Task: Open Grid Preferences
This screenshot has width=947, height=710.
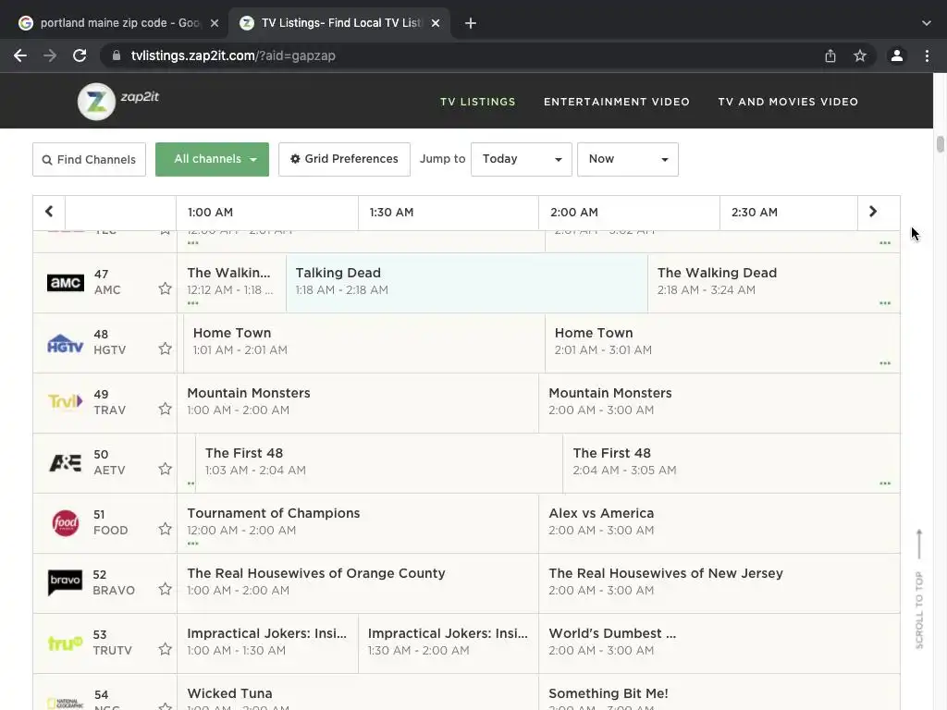Action: 344,159
